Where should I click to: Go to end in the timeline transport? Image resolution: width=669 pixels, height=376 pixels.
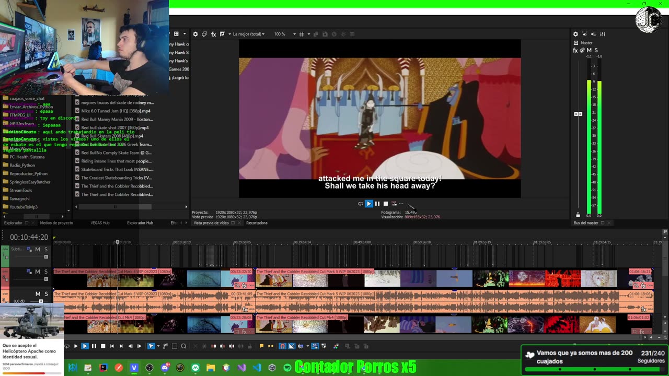[x=121, y=346]
